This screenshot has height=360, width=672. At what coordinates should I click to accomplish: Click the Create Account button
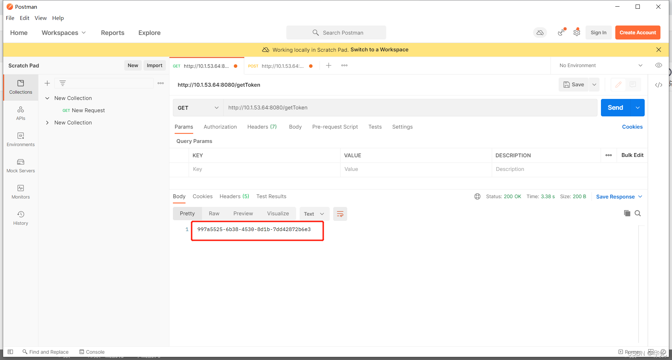[638, 33]
